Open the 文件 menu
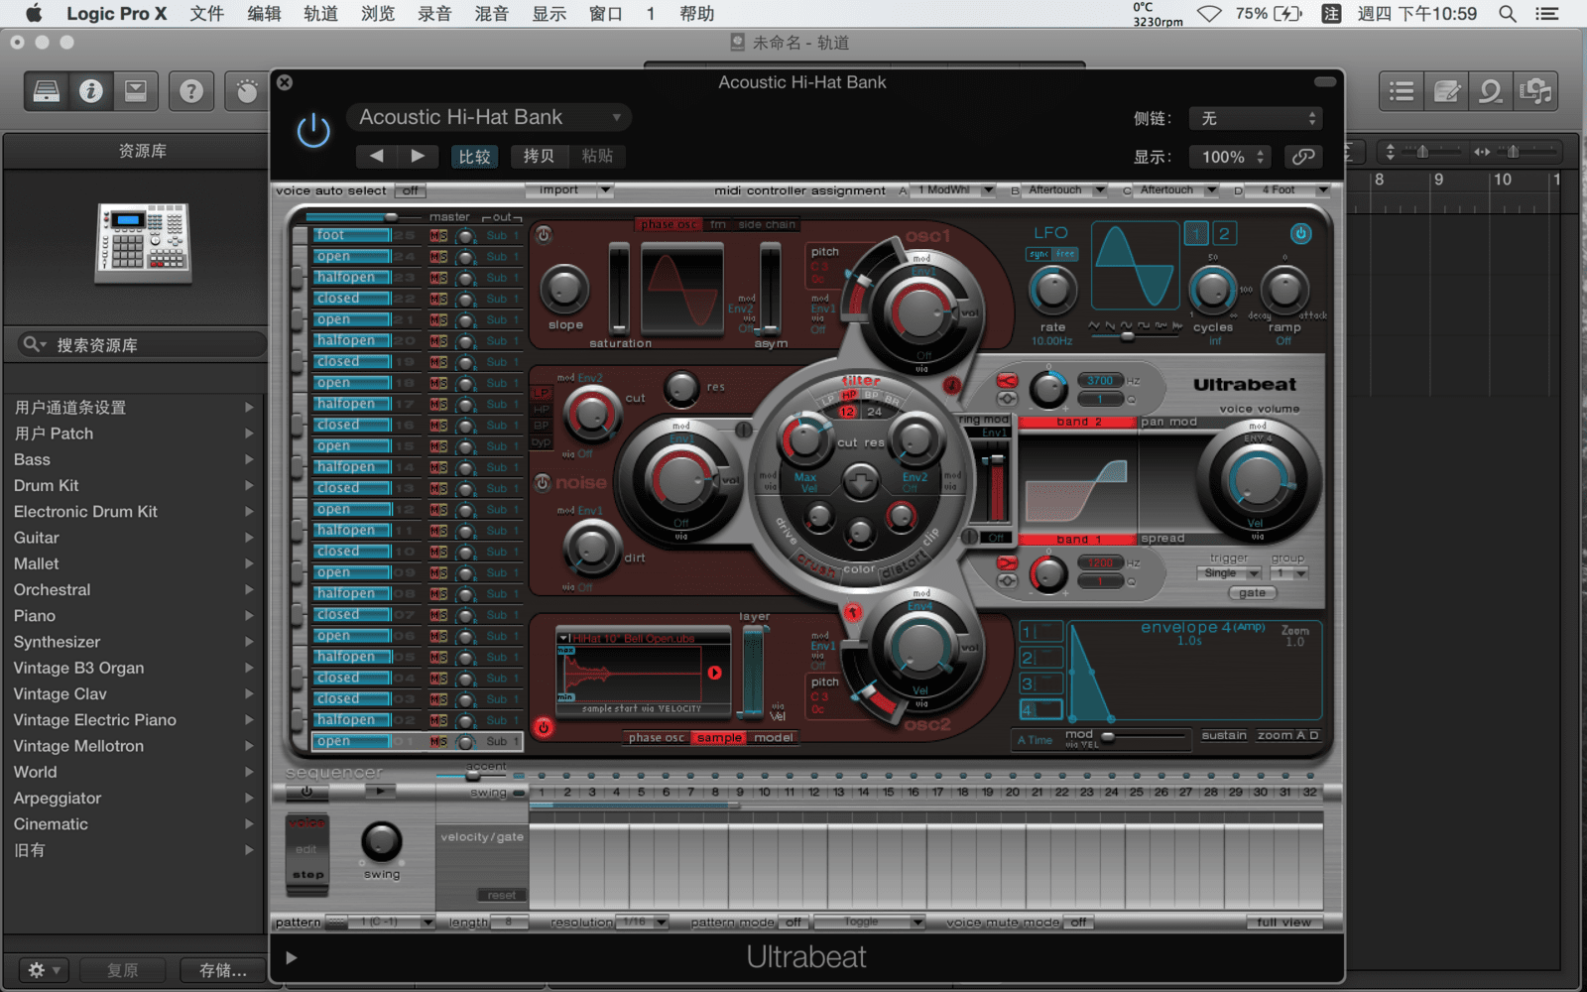The image size is (1587, 992). click(206, 14)
